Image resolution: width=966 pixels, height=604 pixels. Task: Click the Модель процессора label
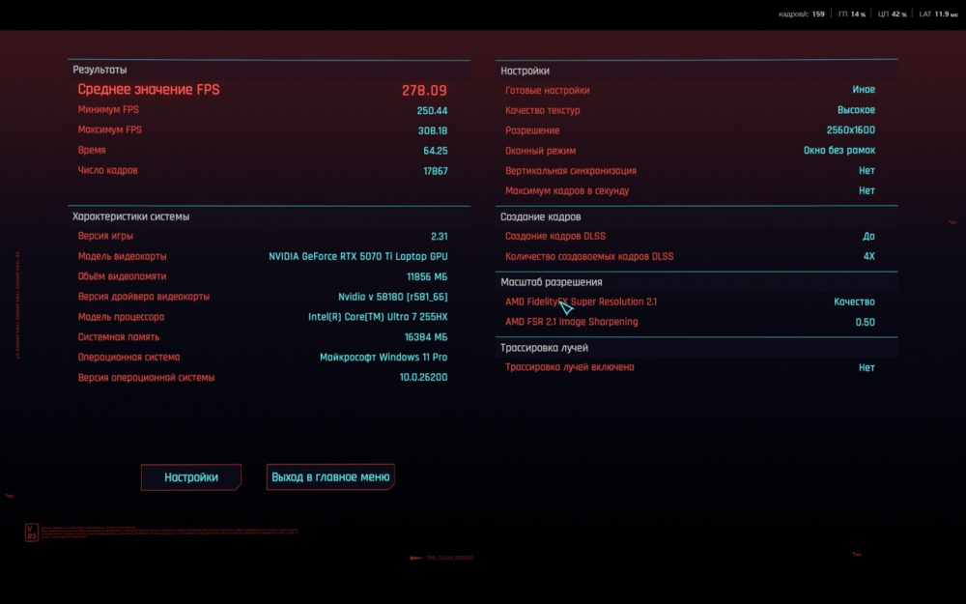click(x=121, y=317)
